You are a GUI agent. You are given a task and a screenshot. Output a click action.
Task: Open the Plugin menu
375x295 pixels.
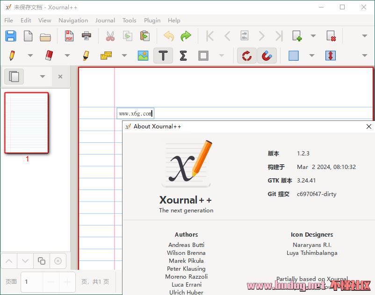click(x=152, y=20)
